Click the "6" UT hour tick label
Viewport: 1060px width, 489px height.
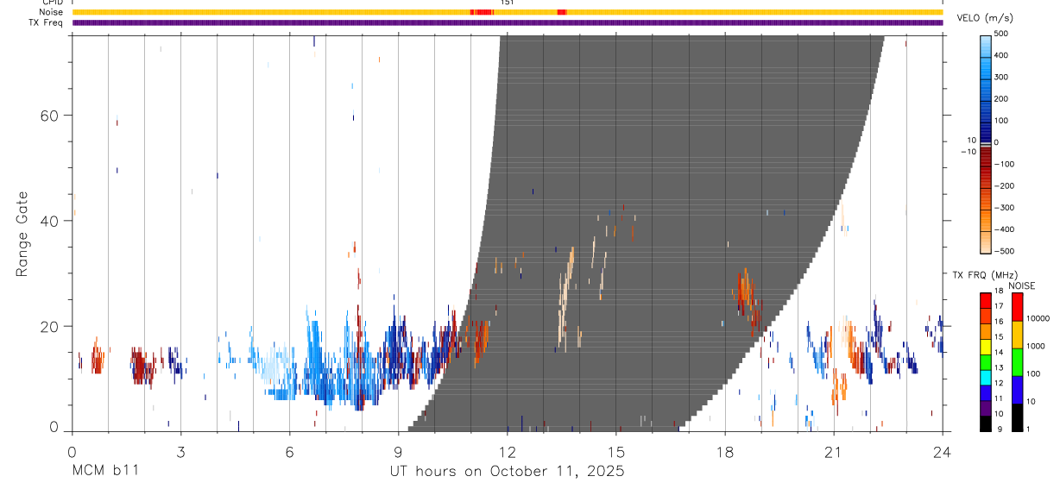[289, 451]
